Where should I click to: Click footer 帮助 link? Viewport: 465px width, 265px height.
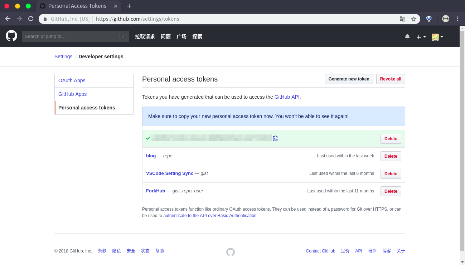click(x=160, y=251)
